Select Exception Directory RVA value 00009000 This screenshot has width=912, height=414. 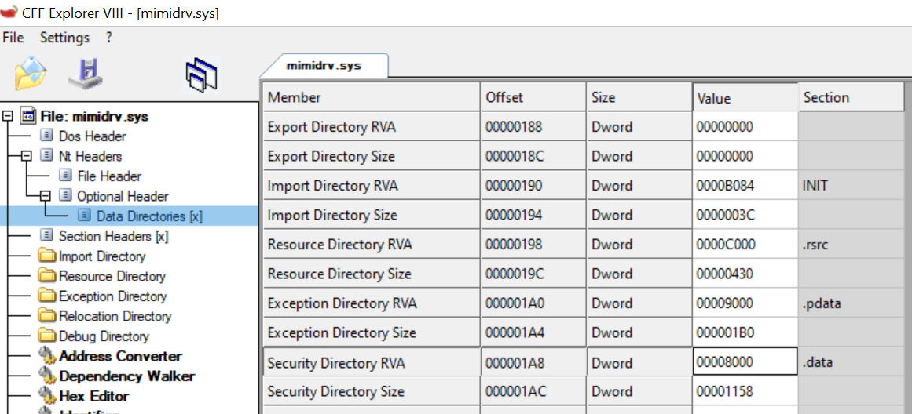click(745, 303)
